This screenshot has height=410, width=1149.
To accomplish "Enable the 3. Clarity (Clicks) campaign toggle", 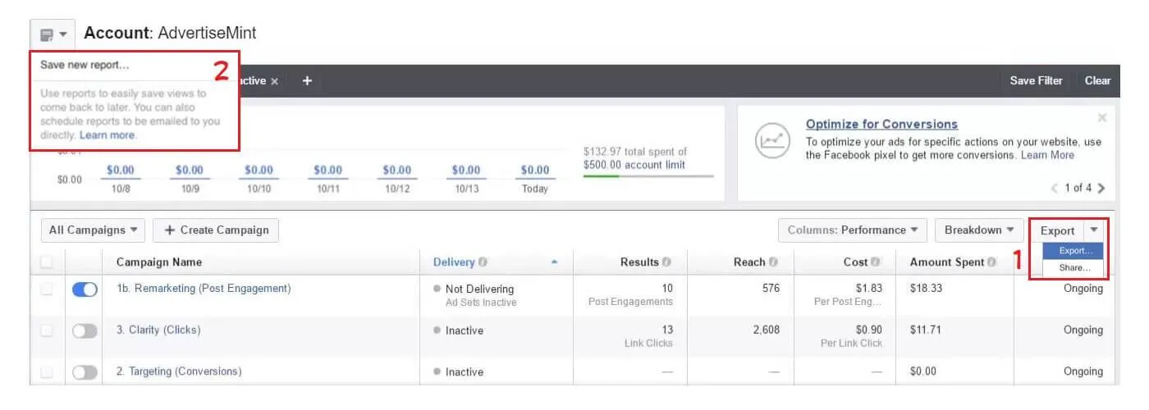I will 85,331.
